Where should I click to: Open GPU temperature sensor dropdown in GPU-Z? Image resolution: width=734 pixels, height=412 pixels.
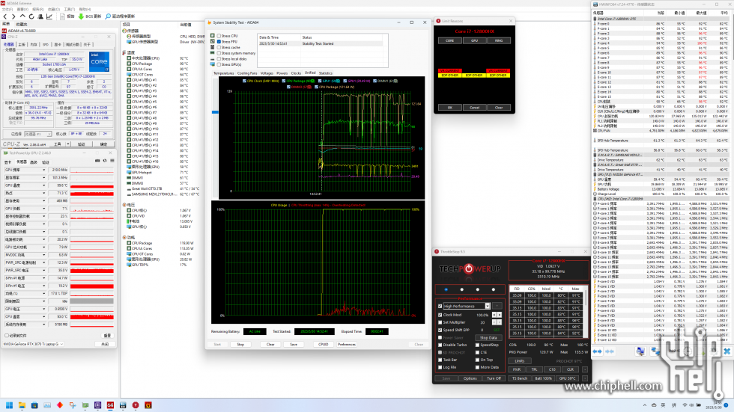click(x=44, y=185)
